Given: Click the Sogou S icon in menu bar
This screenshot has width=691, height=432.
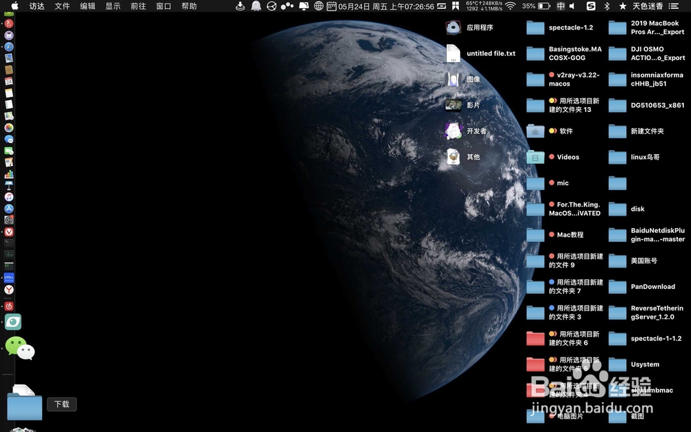Looking at the screenshot, I should pos(591,6).
